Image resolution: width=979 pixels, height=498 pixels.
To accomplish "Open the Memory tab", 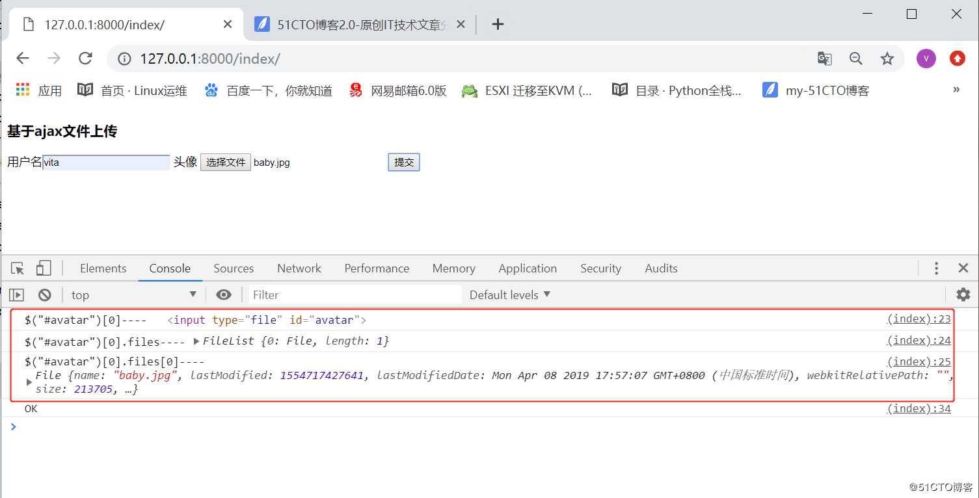I will 453,269.
